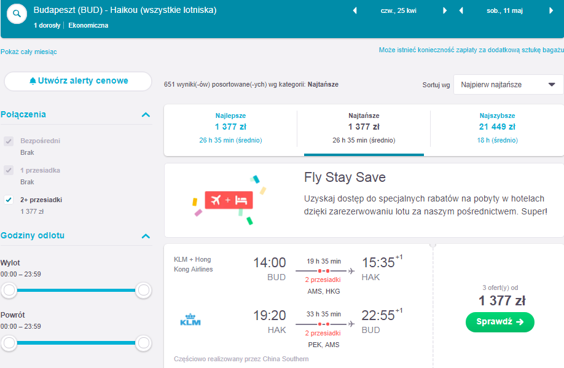Go to next departure date after 25 kwi
Screen dimensions: 564x368
click(x=445, y=11)
